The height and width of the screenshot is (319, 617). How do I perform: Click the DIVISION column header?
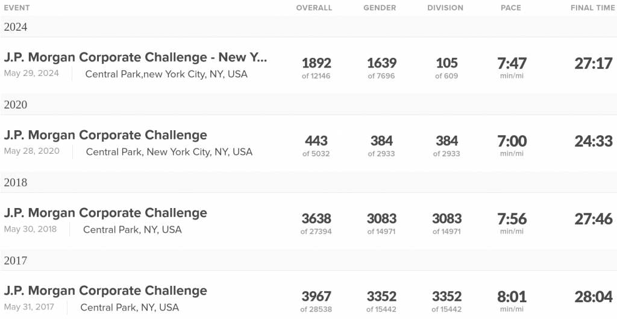pos(445,8)
